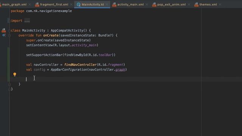Open the pop_exit_anim.xml tab
The width and height of the screenshot is (242, 136).
point(171,5)
